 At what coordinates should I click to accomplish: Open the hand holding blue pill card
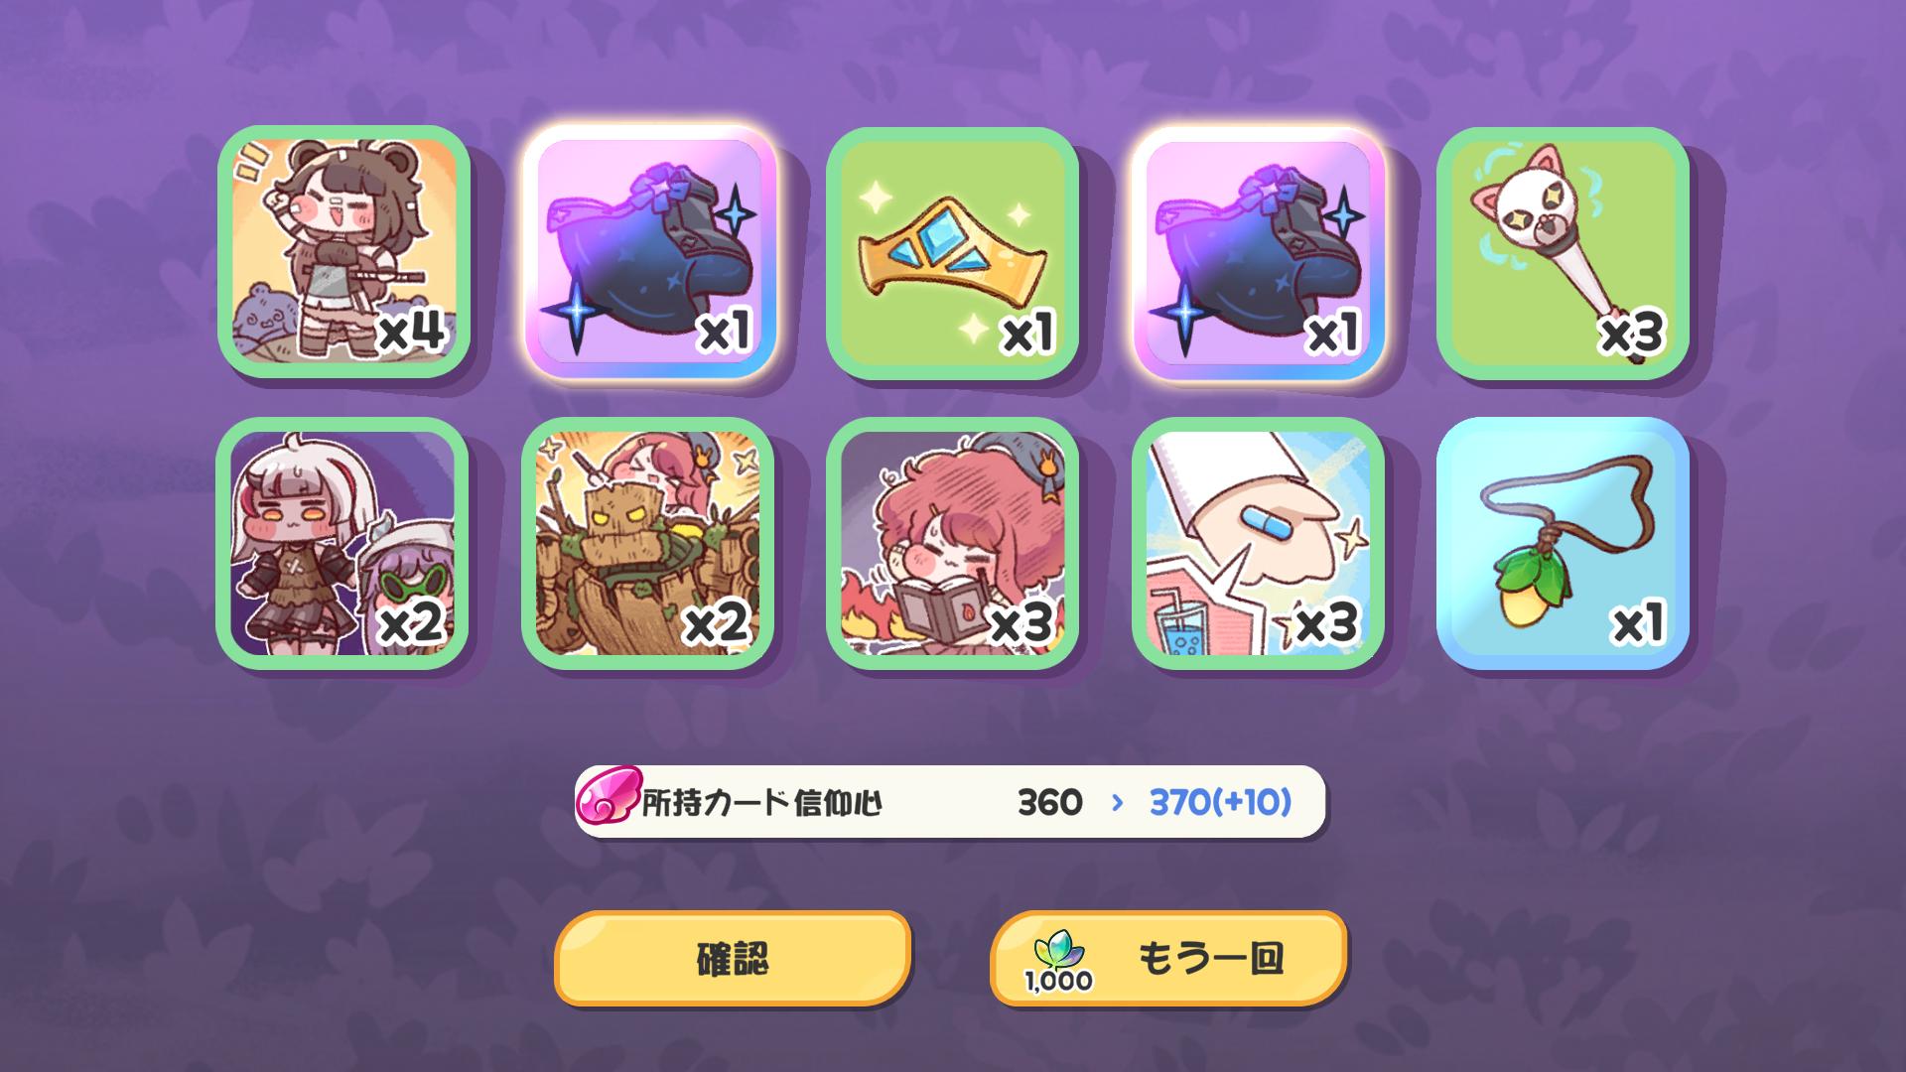click(x=1259, y=543)
